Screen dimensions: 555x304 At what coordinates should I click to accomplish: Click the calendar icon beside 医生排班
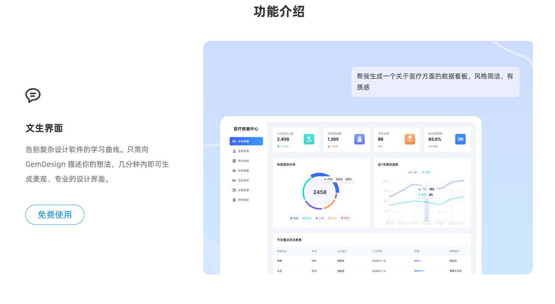[x=234, y=161]
